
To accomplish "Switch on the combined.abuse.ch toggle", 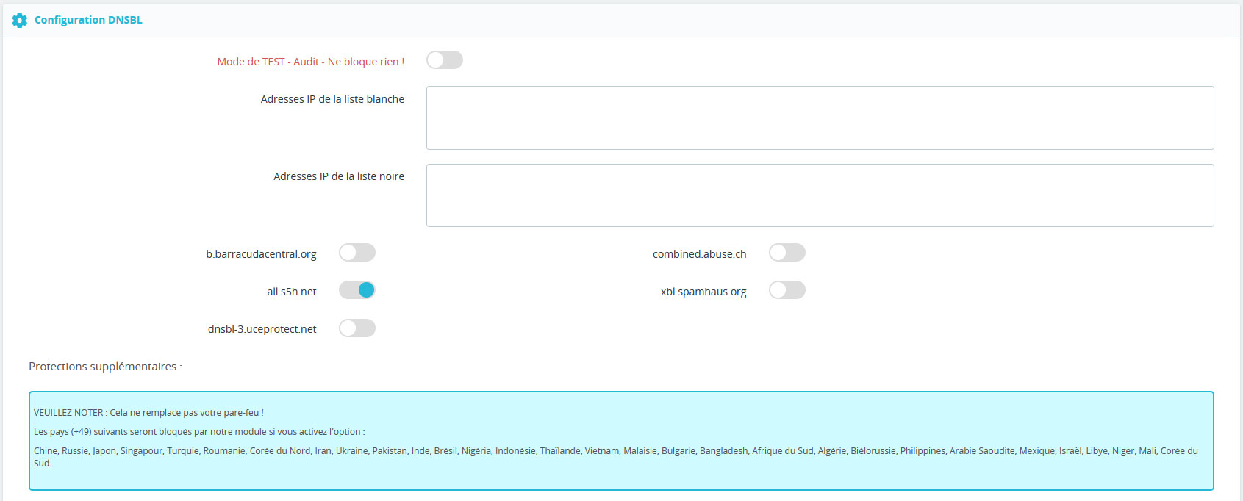I will [x=787, y=253].
